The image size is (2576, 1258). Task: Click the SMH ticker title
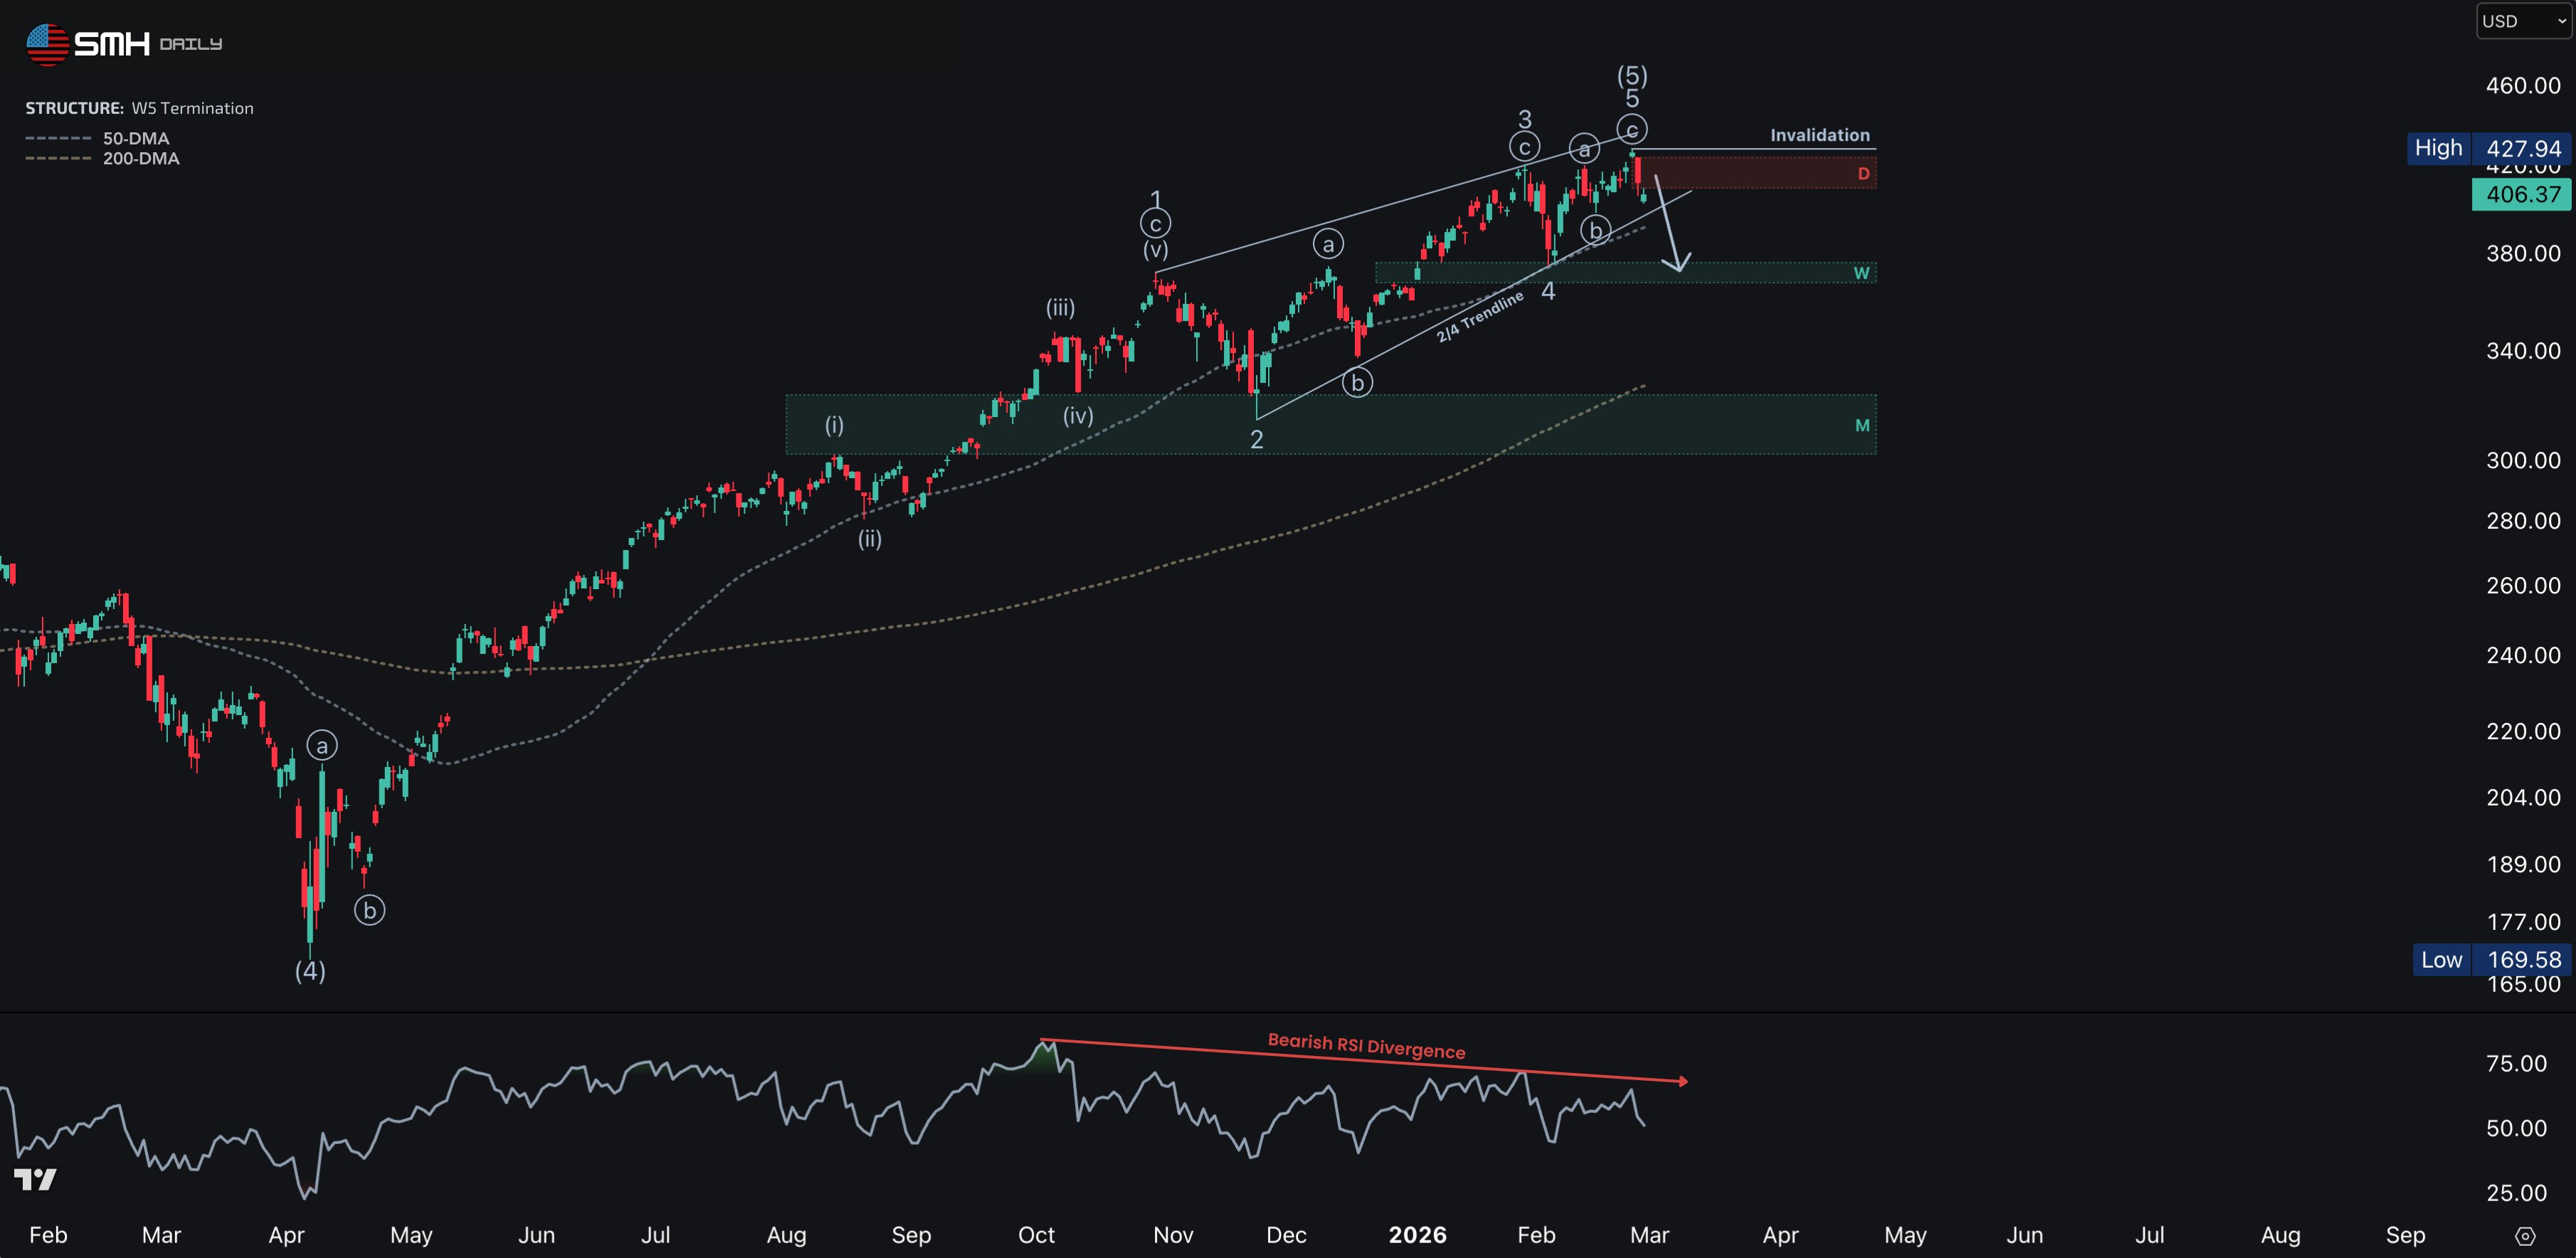point(112,44)
